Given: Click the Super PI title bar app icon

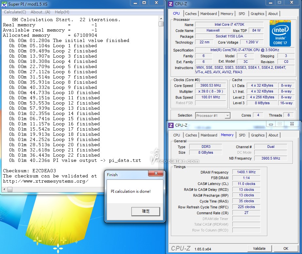Looking at the screenshot, I should pyautogui.click(x=4, y=4).
